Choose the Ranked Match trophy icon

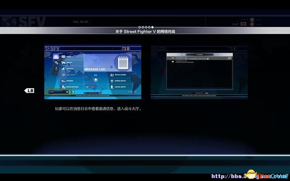coord(112,81)
